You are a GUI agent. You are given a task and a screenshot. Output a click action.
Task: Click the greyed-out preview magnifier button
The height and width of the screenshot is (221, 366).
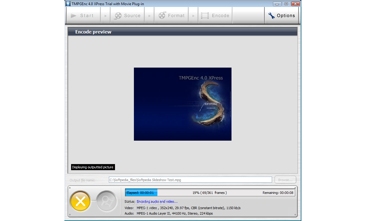click(107, 201)
